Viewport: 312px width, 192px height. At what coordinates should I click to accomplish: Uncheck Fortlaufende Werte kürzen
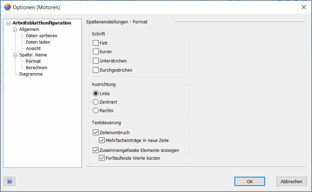pyautogui.click(x=102, y=158)
